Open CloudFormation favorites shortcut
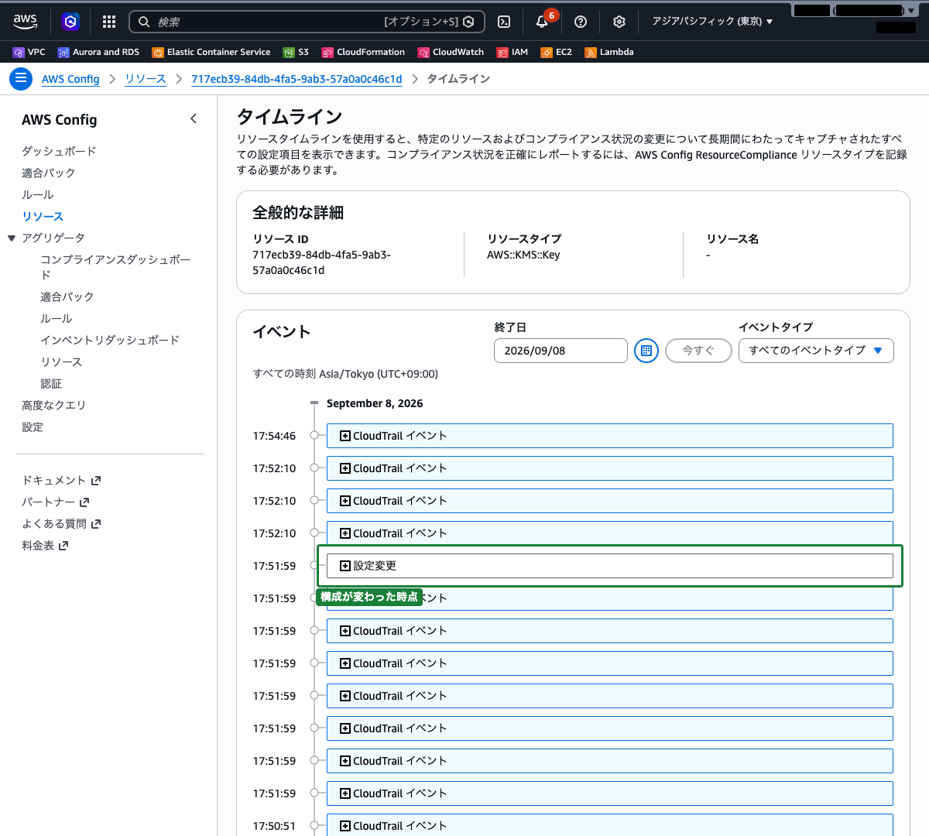The height and width of the screenshot is (836, 929). click(x=364, y=52)
